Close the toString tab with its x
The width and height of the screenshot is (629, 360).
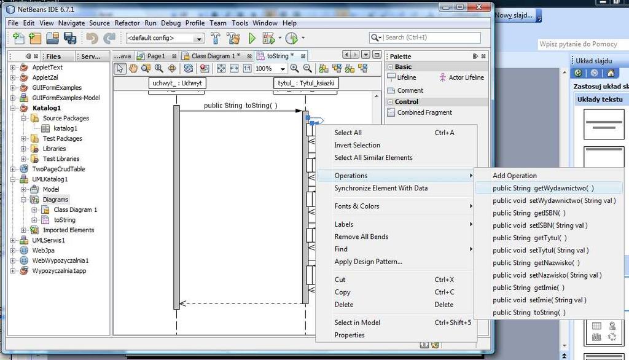pyautogui.click(x=303, y=56)
